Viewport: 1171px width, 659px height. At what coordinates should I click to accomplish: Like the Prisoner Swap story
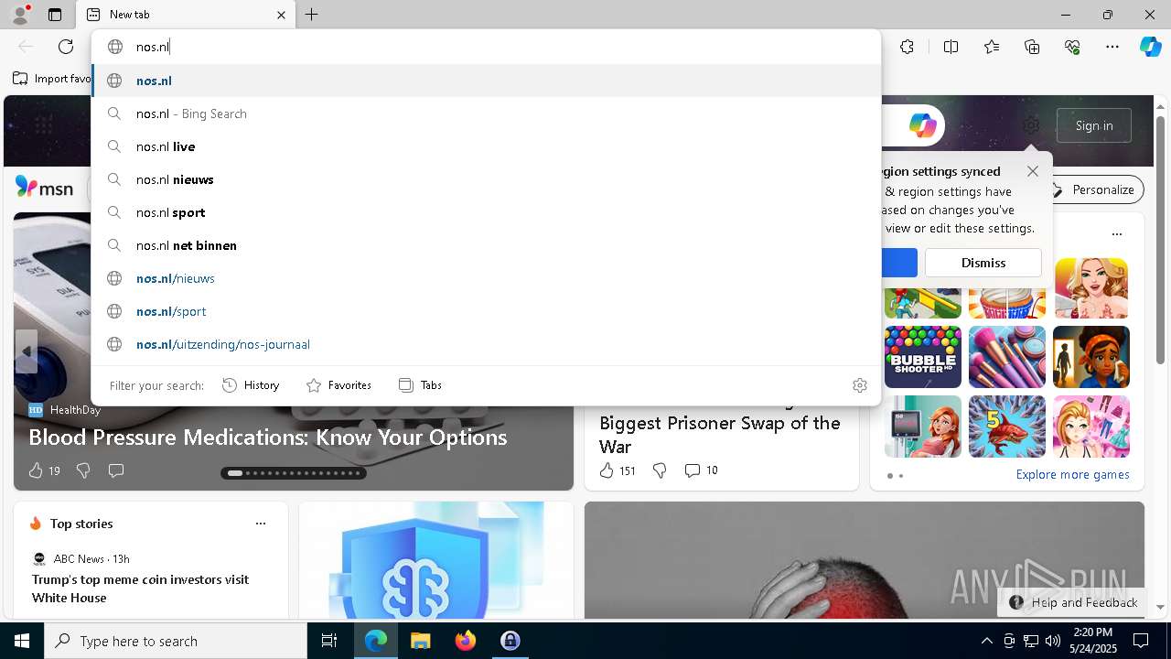pyautogui.click(x=617, y=470)
